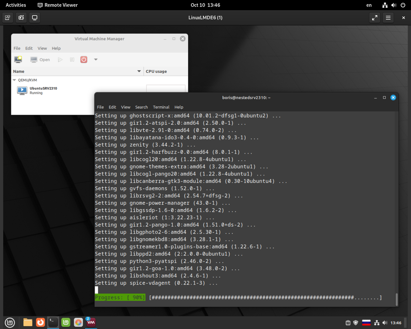
Task: Open the Linux Mint menu
Action: coord(10,322)
